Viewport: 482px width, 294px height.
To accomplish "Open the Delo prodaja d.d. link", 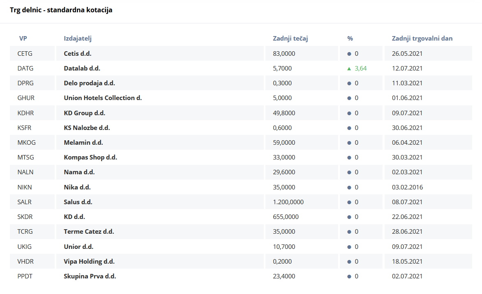I will pyautogui.click(x=90, y=83).
